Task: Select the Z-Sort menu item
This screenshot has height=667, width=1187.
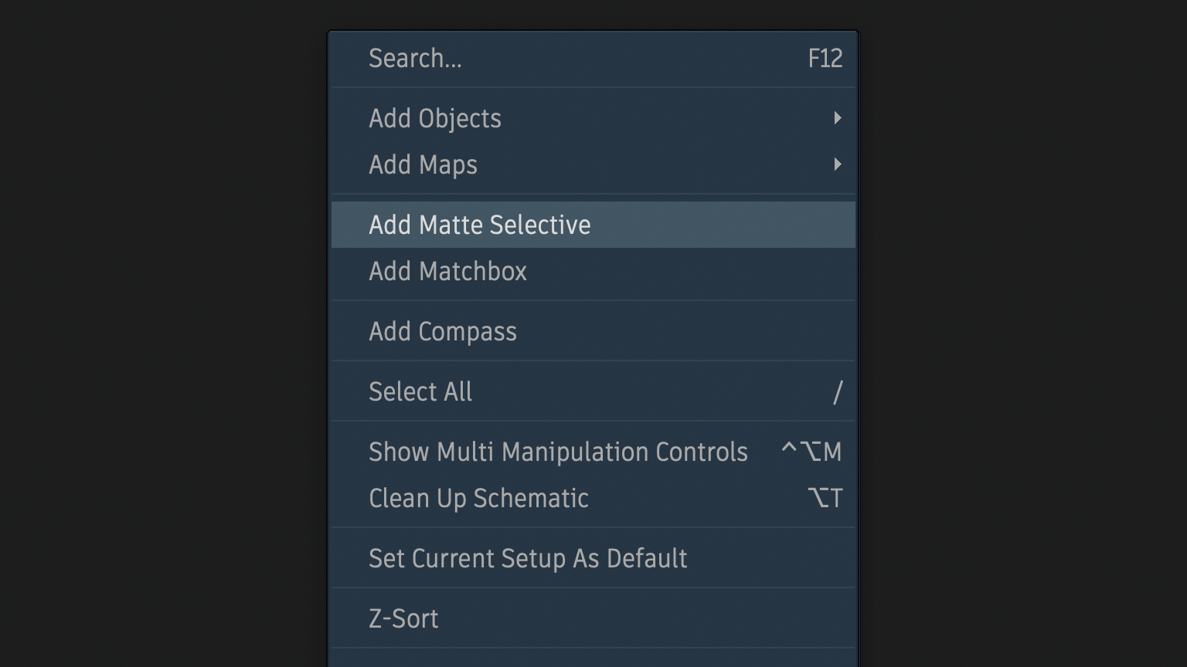Action: pyautogui.click(x=403, y=619)
